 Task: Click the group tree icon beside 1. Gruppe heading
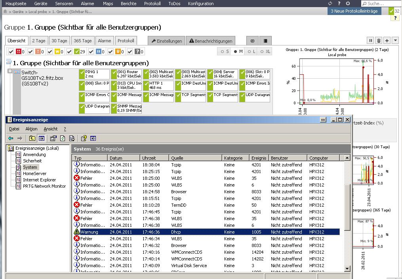(x=9, y=62)
